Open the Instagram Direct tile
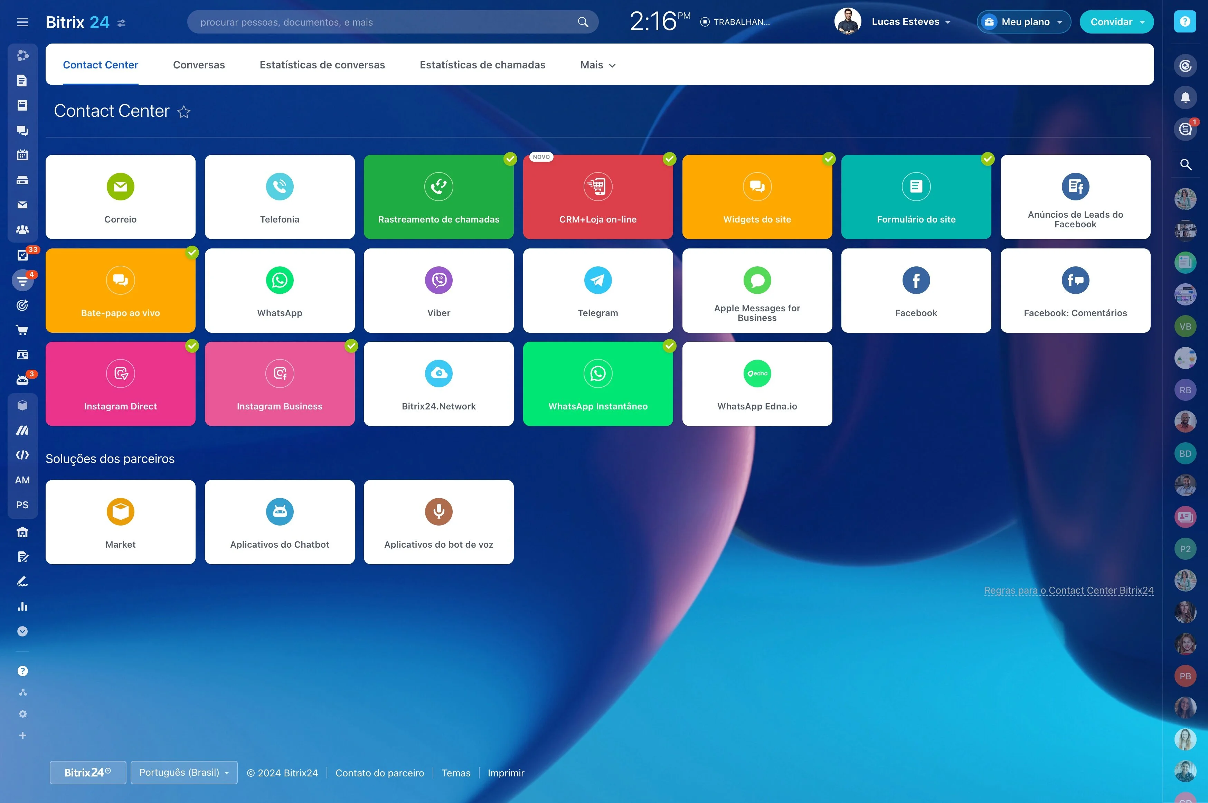 point(120,384)
